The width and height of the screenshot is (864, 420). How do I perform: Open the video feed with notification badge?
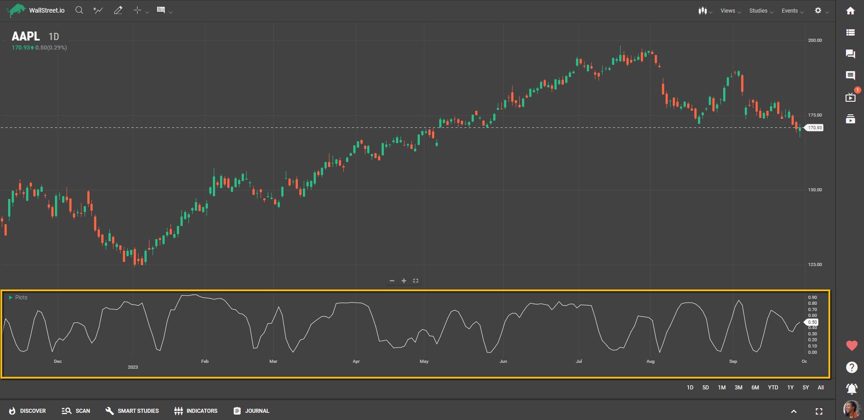coord(851,97)
